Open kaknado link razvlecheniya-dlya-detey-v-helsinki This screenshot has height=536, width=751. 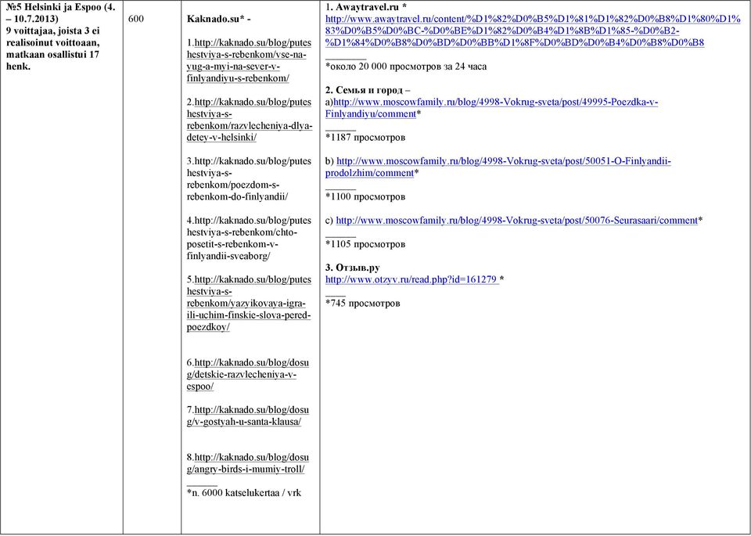coord(249,120)
